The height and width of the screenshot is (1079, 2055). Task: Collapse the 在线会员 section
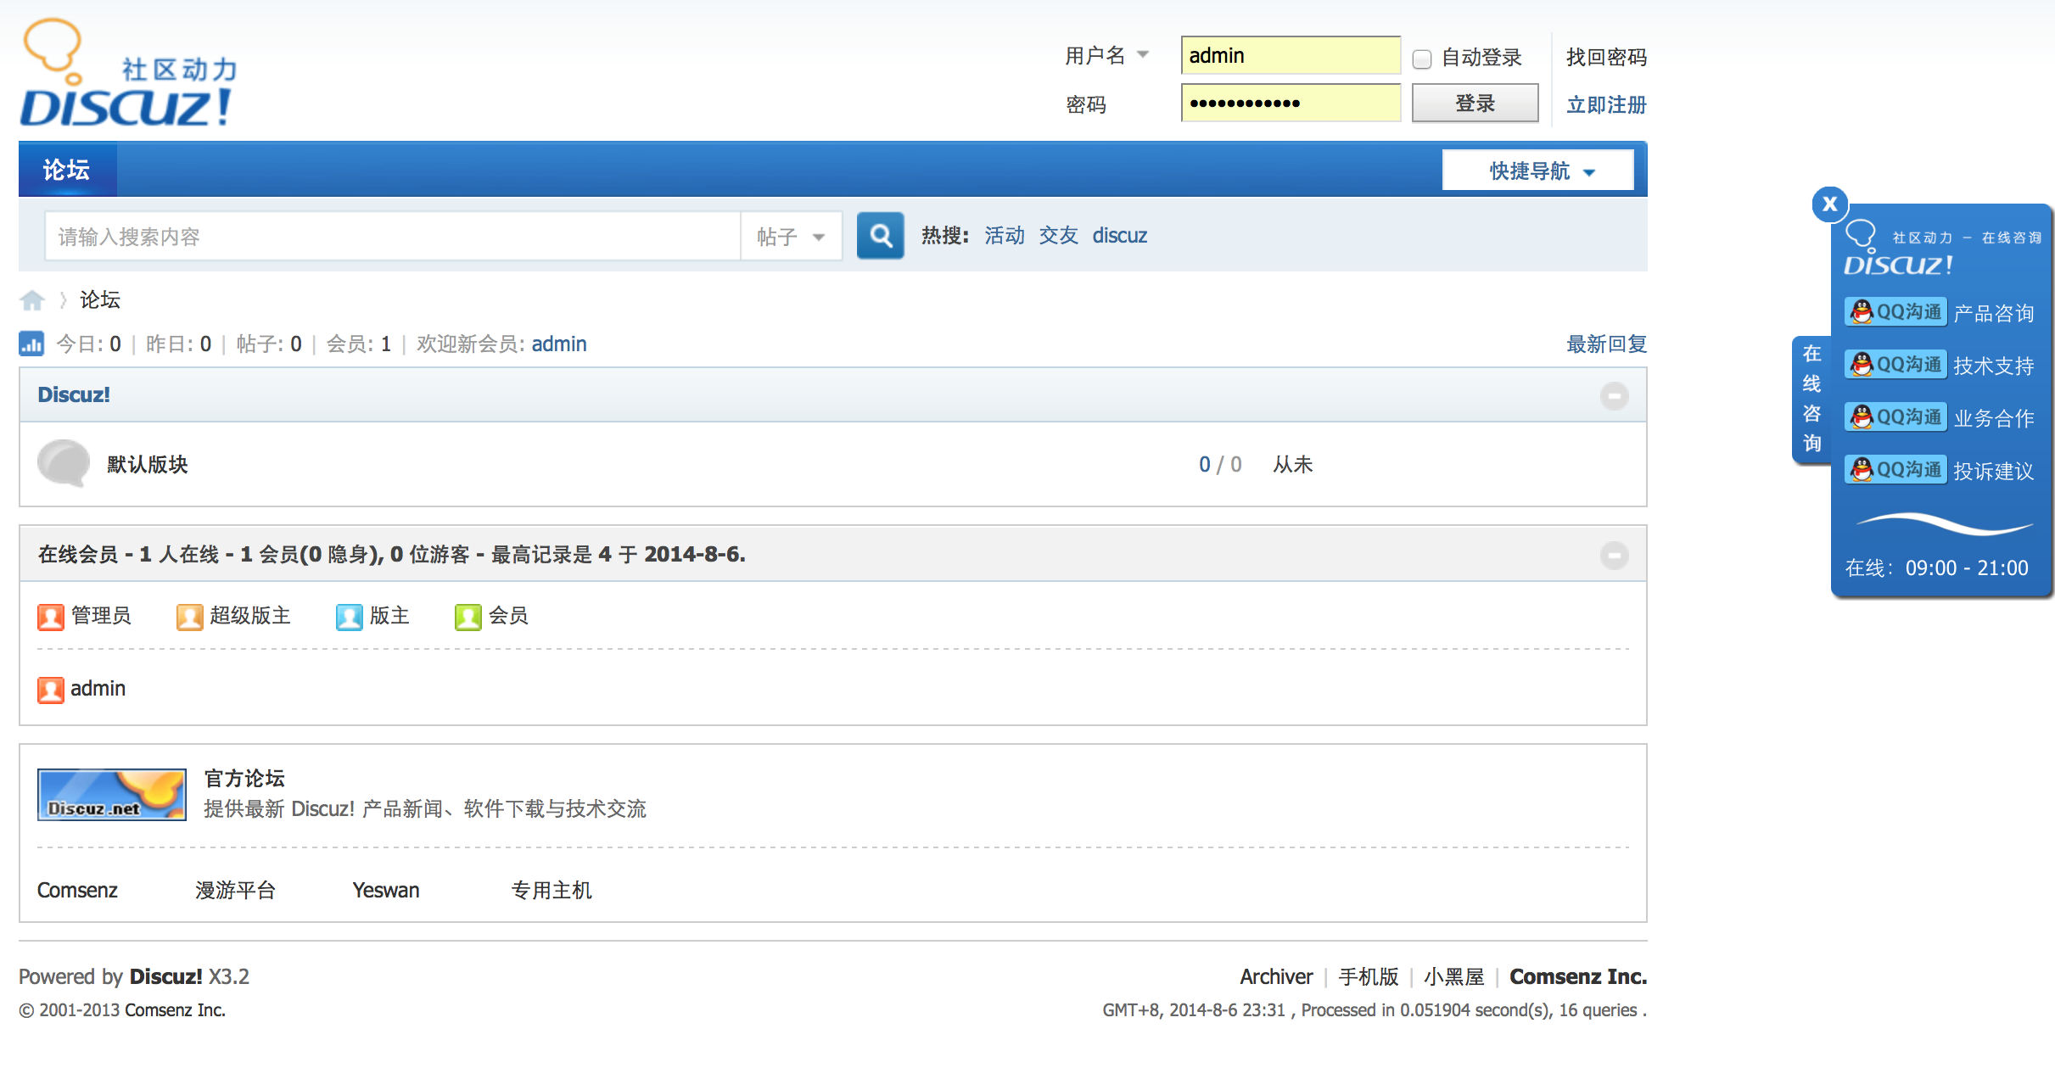[x=1615, y=554]
